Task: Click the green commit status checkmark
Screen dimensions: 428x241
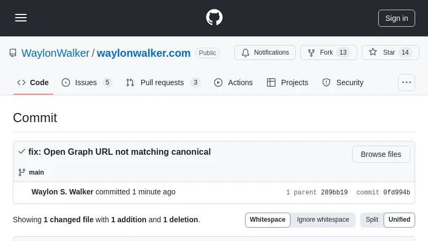Action: click(x=21, y=152)
